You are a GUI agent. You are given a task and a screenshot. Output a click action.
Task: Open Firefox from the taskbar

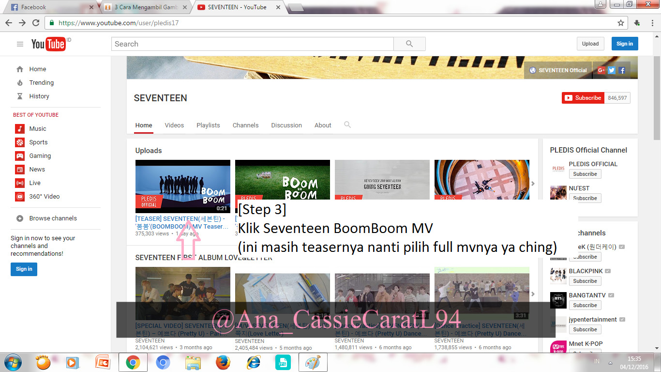(x=222, y=362)
